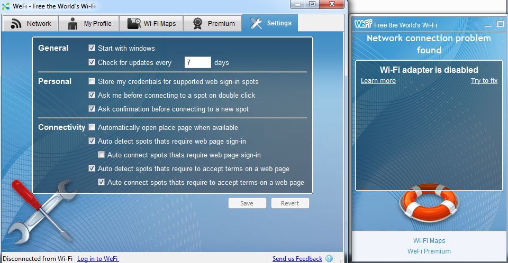
Task: Go to the Premium tab
Action: (213, 24)
